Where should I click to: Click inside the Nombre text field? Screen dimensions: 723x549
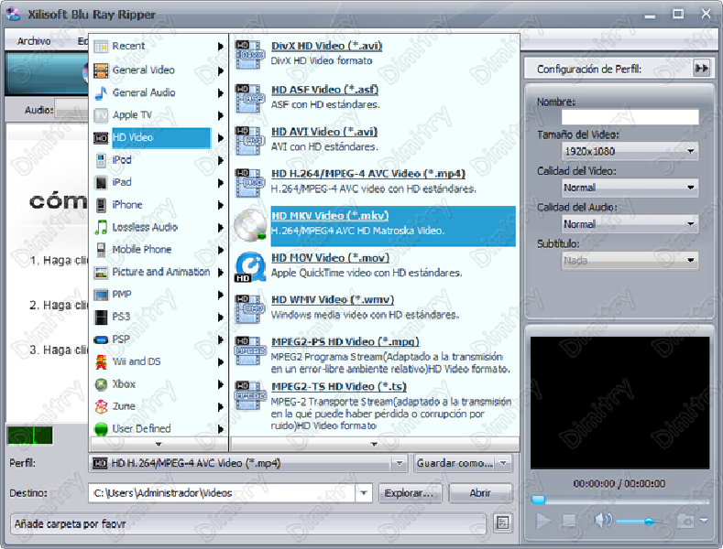click(x=630, y=117)
